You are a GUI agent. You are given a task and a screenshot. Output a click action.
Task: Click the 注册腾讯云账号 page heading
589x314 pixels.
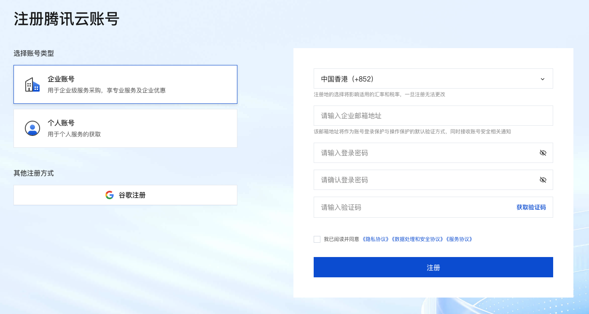67,19
